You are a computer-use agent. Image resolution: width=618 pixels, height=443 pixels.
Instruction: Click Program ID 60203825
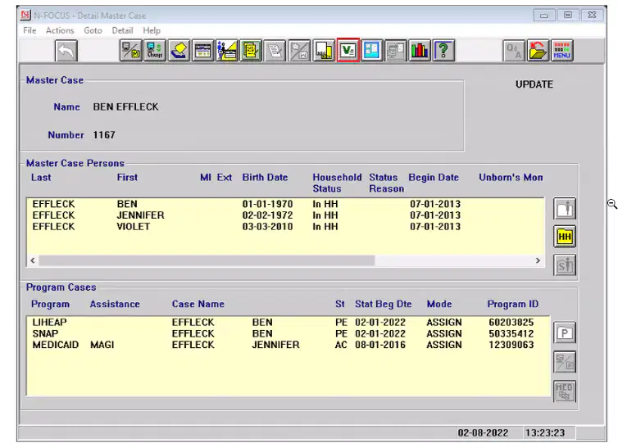point(511,322)
